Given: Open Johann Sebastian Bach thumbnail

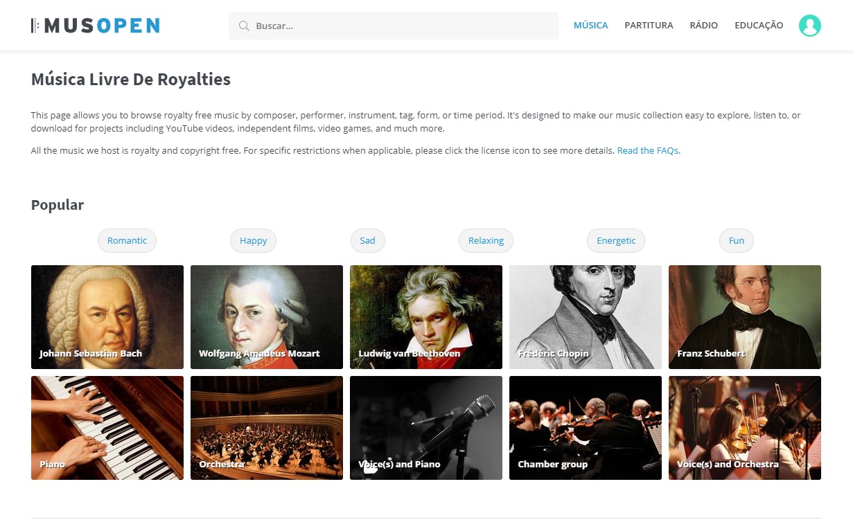Looking at the screenshot, I should pyautogui.click(x=107, y=317).
